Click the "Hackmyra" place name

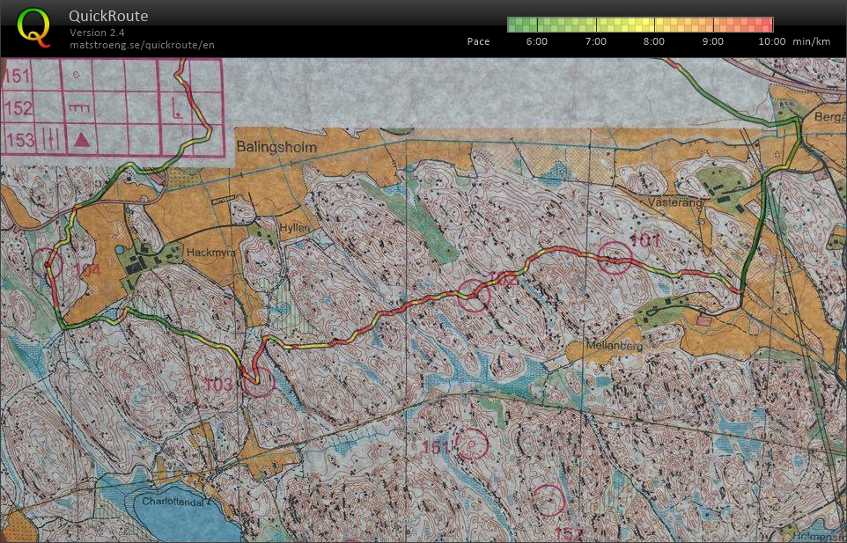(x=210, y=252)
